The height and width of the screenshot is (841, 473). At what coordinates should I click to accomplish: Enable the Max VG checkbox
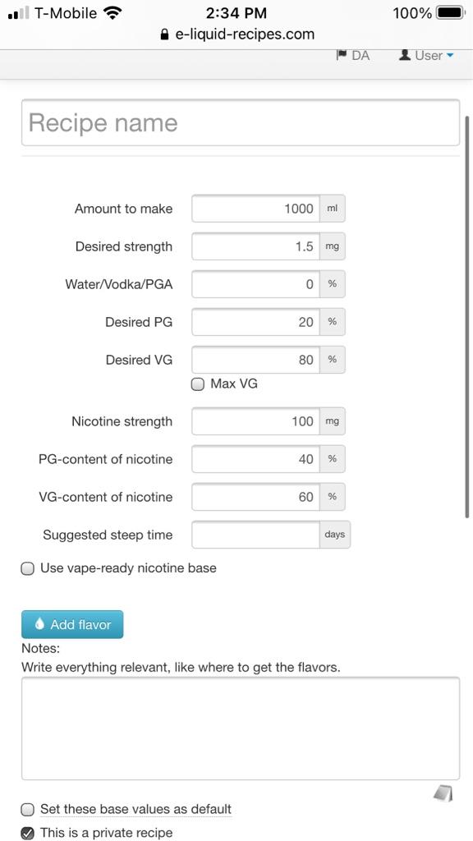click(x=199, y=384)
